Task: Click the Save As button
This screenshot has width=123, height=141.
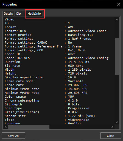Action: (x=13, y=136)
